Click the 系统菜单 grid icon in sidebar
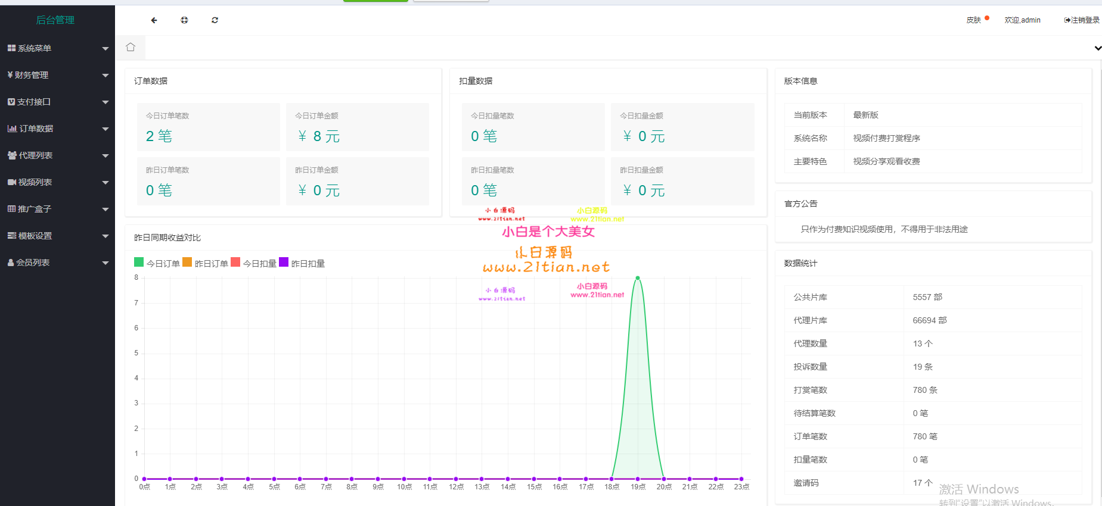The image size is (1102, 506). (x=11, y=48)
